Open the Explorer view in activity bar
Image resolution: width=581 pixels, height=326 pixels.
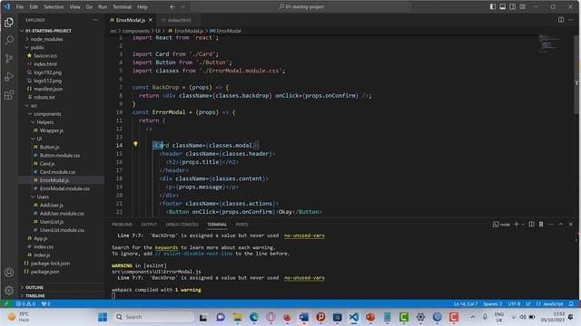(9, 23)
